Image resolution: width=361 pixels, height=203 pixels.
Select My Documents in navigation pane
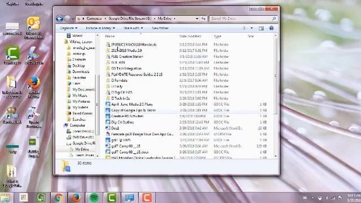tap(83, 90)
